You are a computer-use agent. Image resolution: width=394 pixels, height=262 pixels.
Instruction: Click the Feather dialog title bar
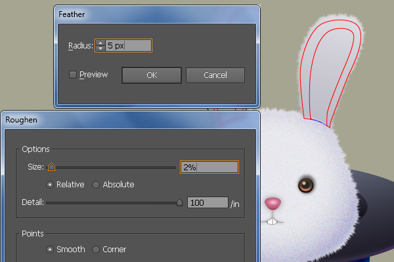(157, 14)
